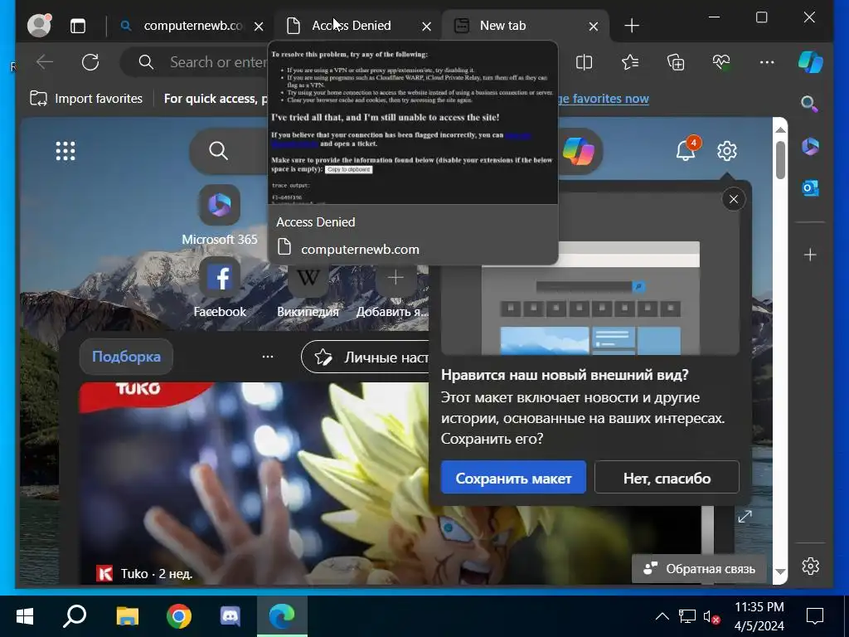Open the Copilot sidebar icon
This screenshot has height=637, width=849.
[811, 62]
